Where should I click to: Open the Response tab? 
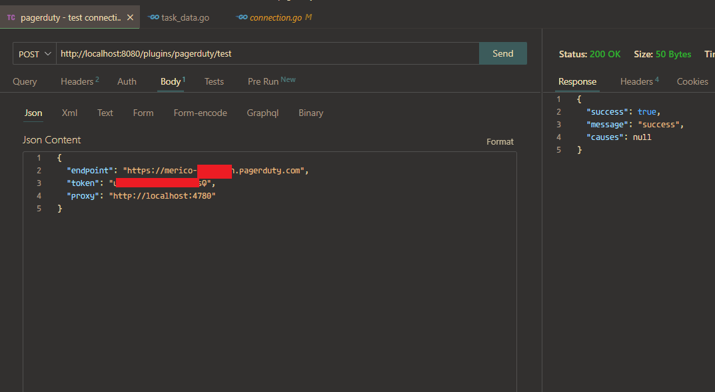click(577, 81)
